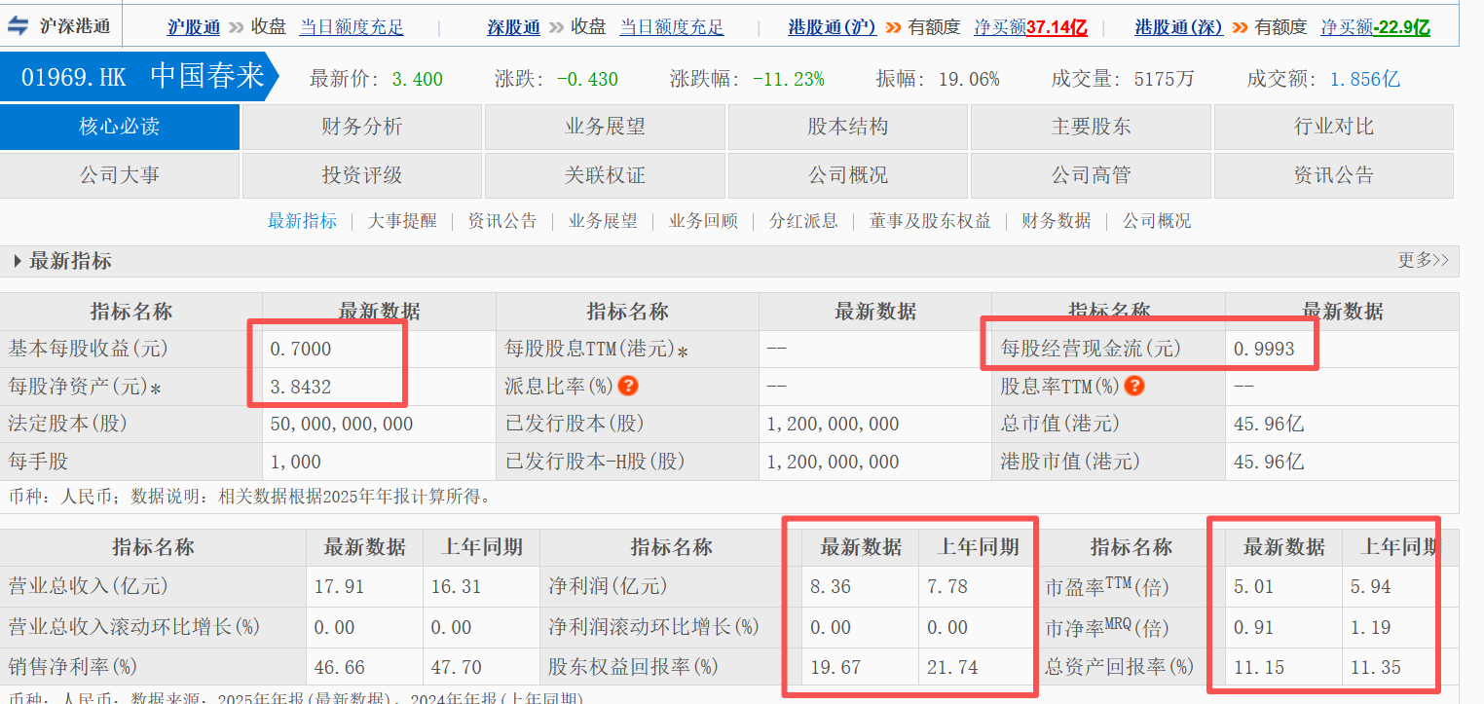Image resolution: width=1484 pixels, height=704 pixels.
Task: Collapse the 最新指标 section triangle
Action: 18,261
